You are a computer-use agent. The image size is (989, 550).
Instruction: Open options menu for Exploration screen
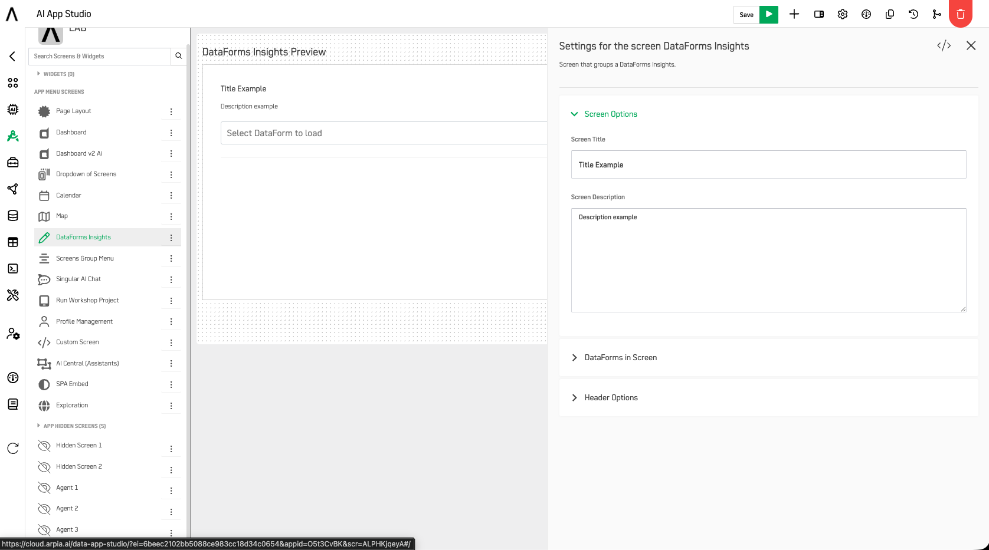[171, 406]
